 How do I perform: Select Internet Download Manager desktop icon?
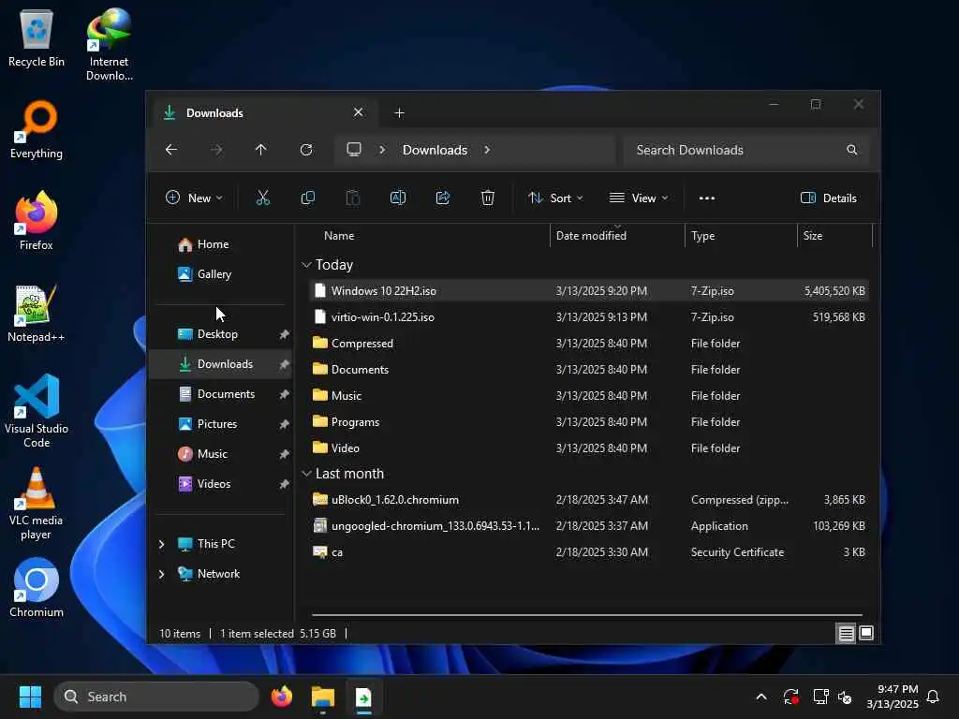coord(109,45)
